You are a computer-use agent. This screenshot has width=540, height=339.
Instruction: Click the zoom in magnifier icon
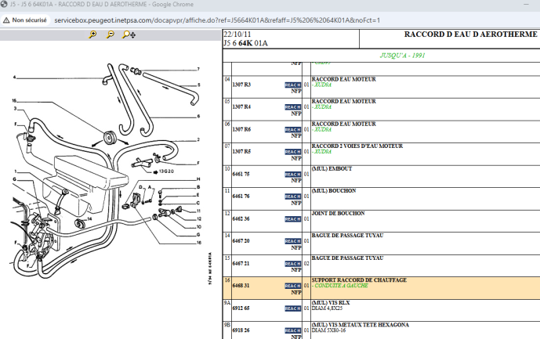pos(92,34)
